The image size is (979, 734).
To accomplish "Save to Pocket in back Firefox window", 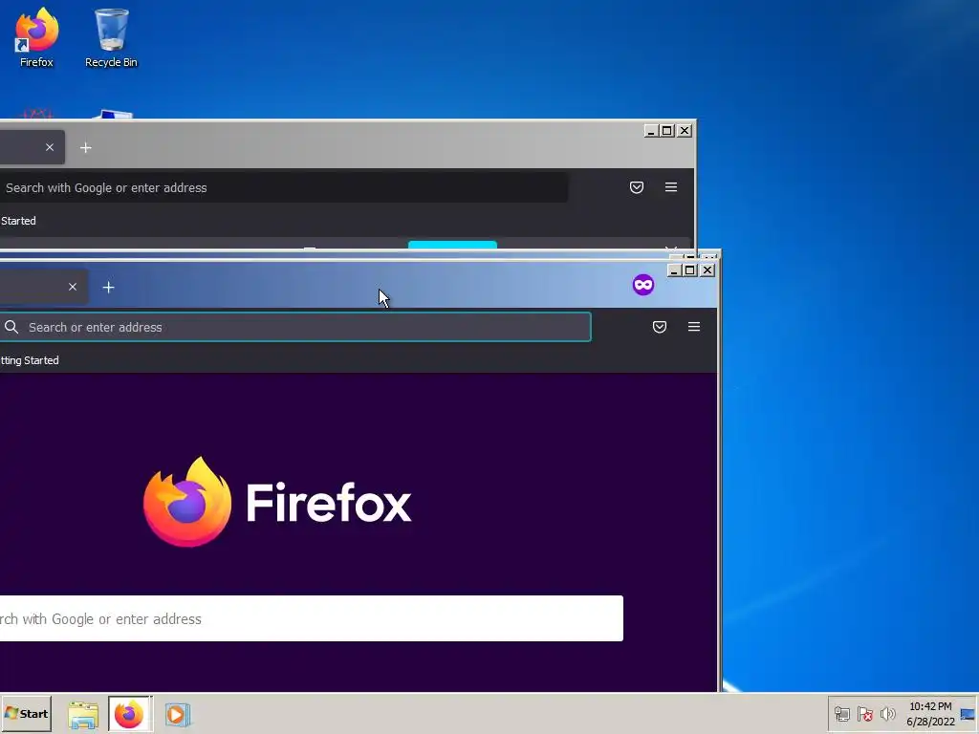I will [636, 187].
